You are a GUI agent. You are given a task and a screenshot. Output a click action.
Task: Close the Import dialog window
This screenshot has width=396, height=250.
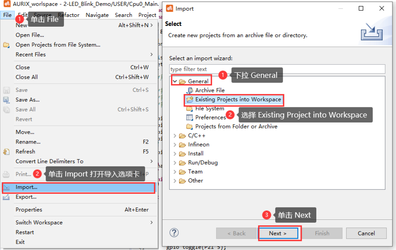pyautogui.click(x=382, y=9)
